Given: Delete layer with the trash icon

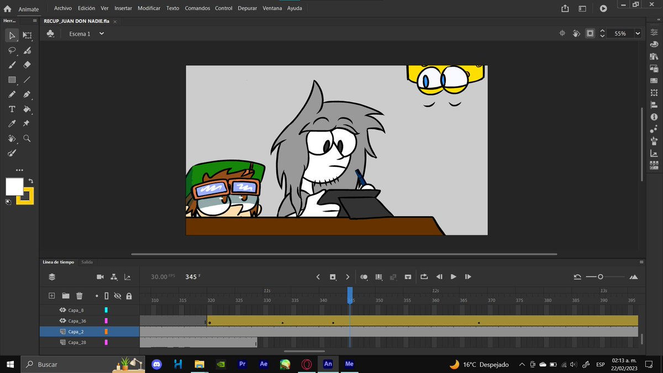Looking at the screenshot, I should pyautogui.click(x=80, y=296).
